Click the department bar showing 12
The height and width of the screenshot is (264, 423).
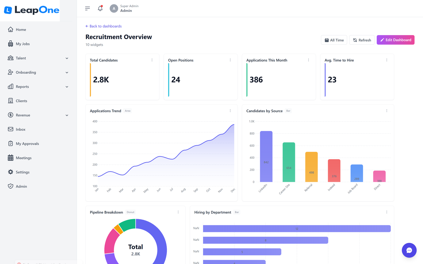pos(297,229)
